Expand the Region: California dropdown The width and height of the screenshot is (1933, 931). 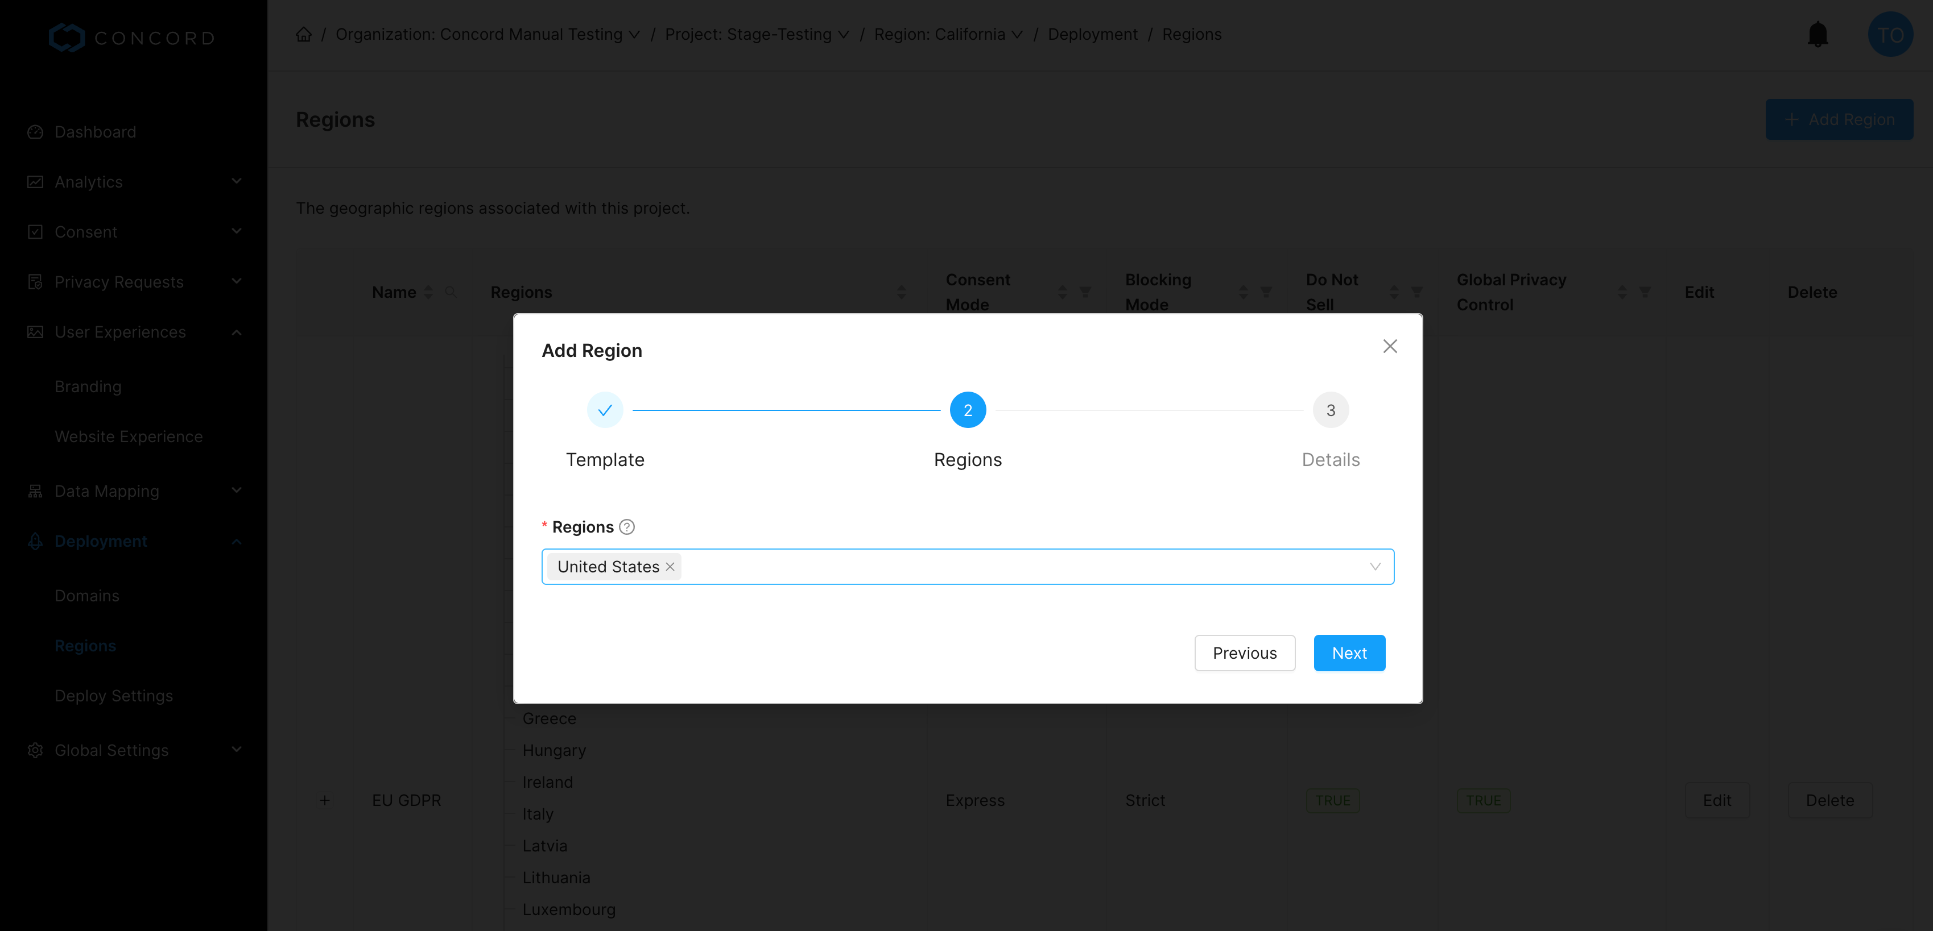[1018, 35]
